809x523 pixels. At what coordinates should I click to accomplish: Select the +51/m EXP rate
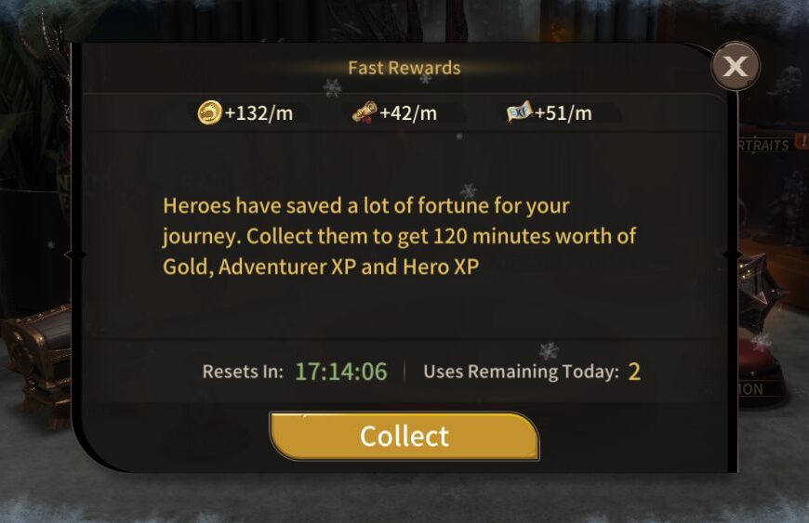pyautogui.click(x=563, y=112)
